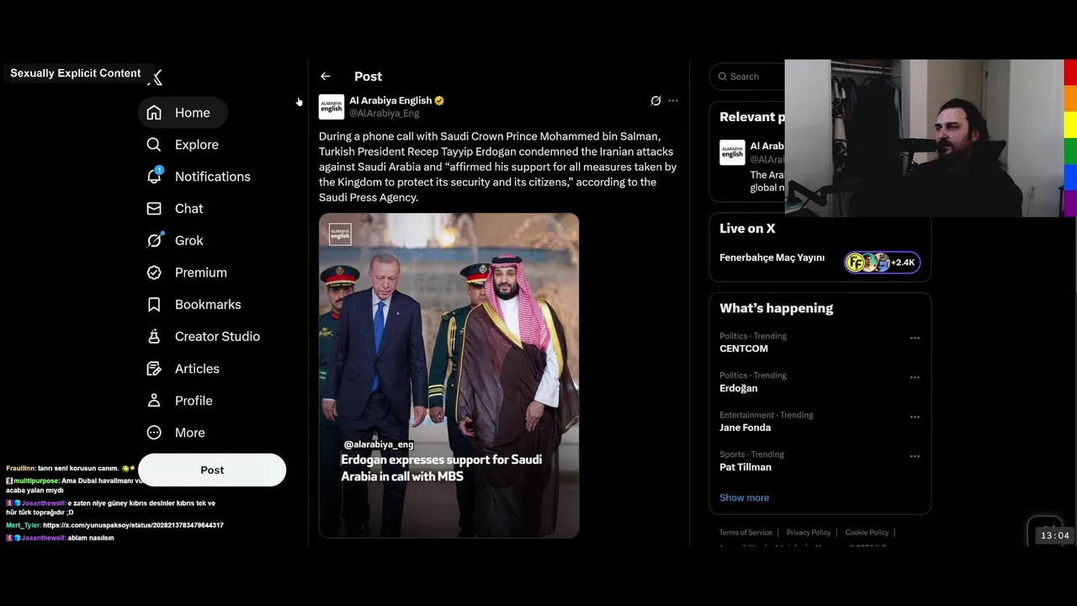The width and height of the screenshot is (1077, 606).
Task: Click the X logo icon
Action: [156, 77]
